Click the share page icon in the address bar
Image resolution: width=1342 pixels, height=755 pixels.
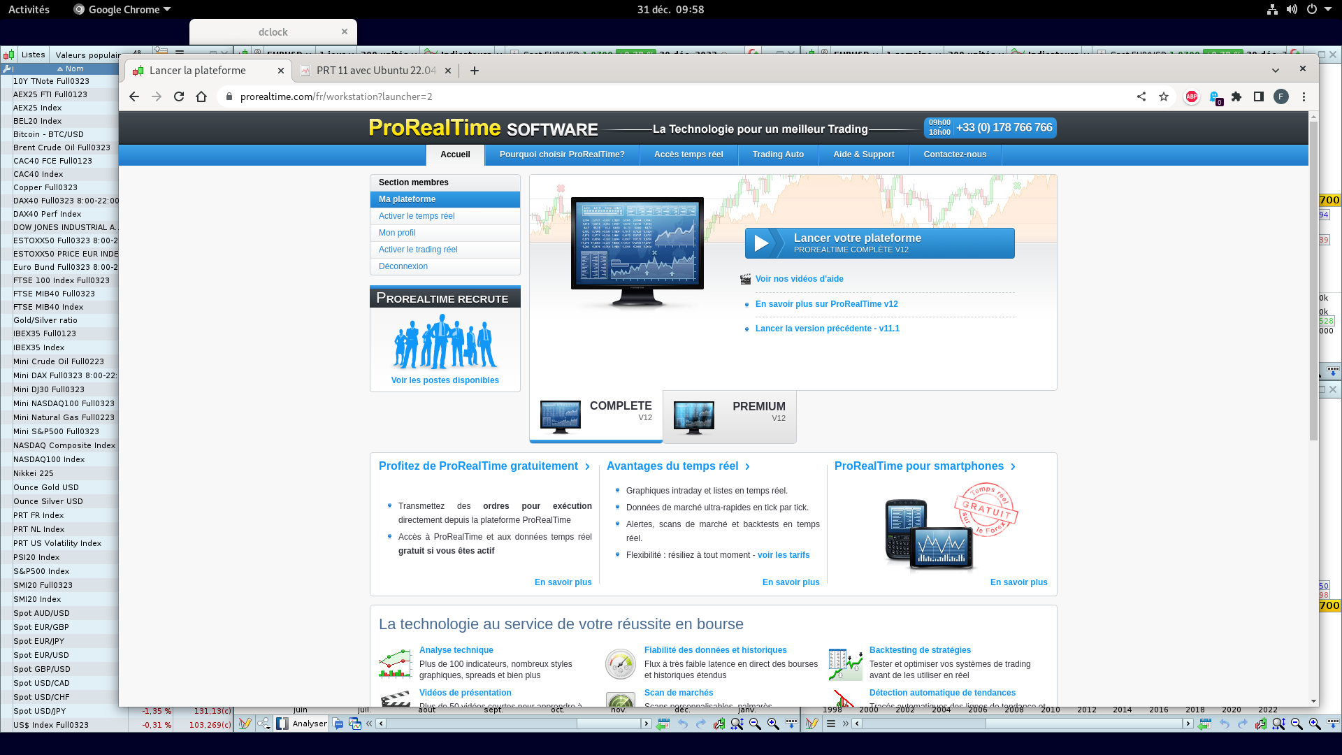[x=1141, y=97]
